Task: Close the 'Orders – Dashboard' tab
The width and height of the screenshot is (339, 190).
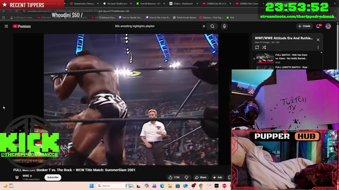Action: click(x=197, y=4)
